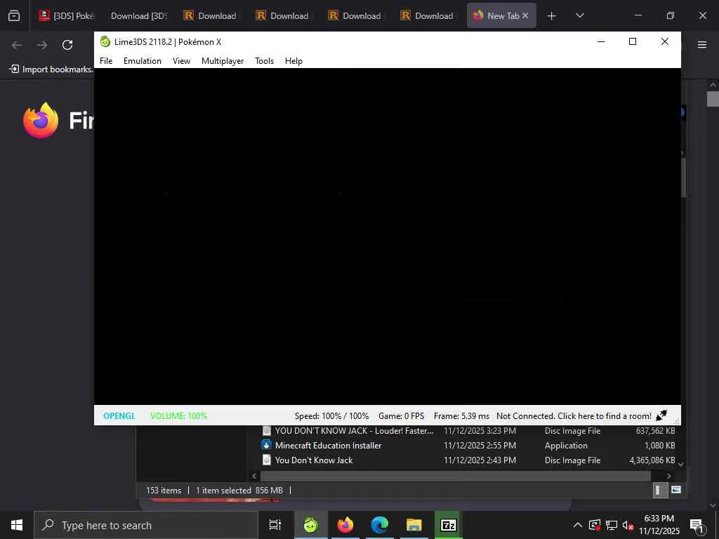Open Microsoft Edge from the taskbar

pyautogui.click(x=380, y=525)
